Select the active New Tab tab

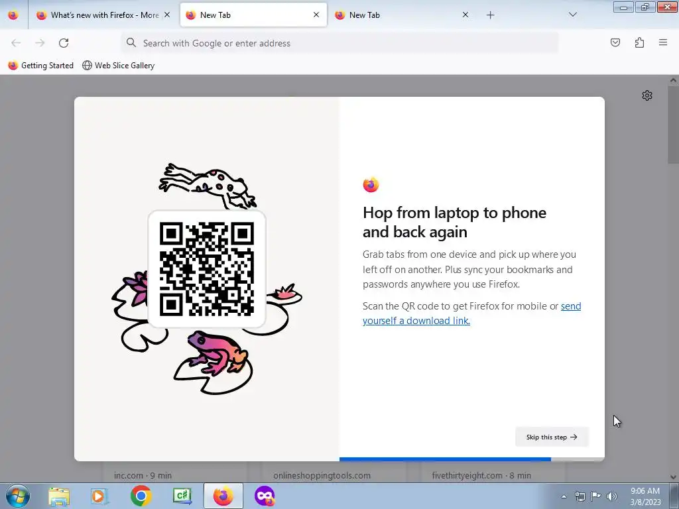click(253, 15)
